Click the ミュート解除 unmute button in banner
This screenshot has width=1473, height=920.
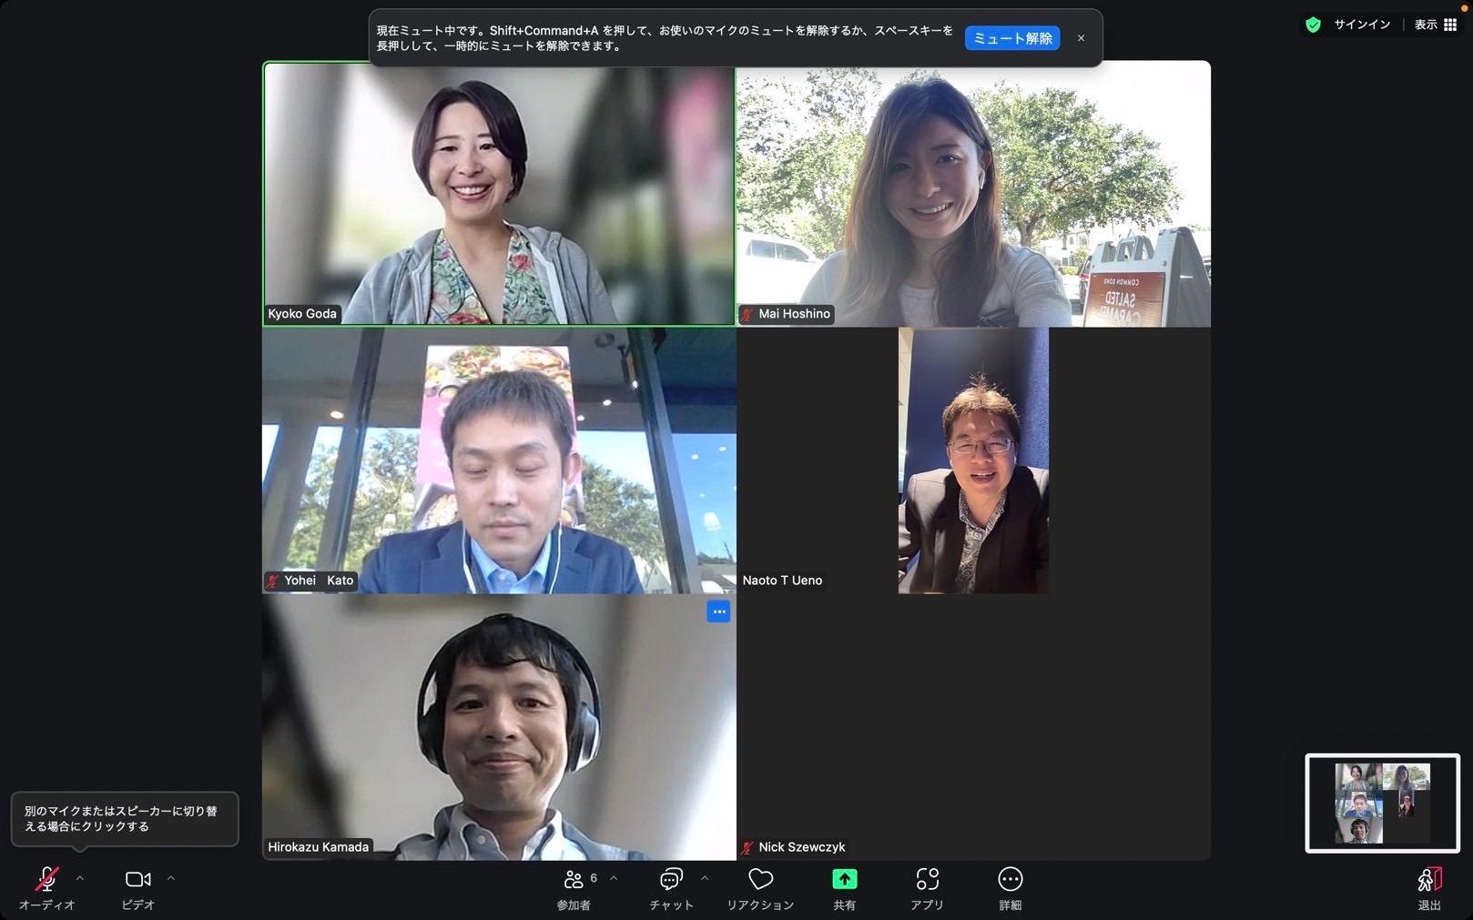[1012, 38]
